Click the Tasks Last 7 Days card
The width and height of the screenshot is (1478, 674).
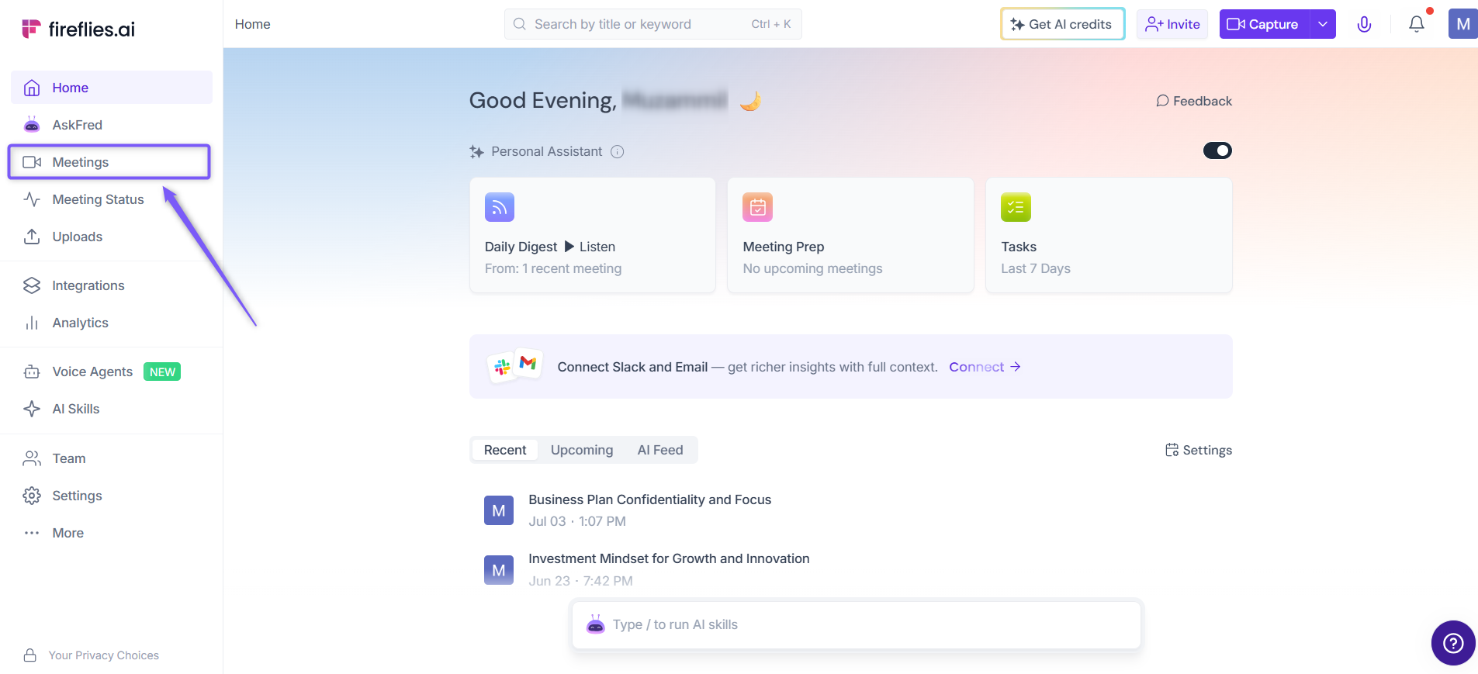click(x=1109, y=235)
